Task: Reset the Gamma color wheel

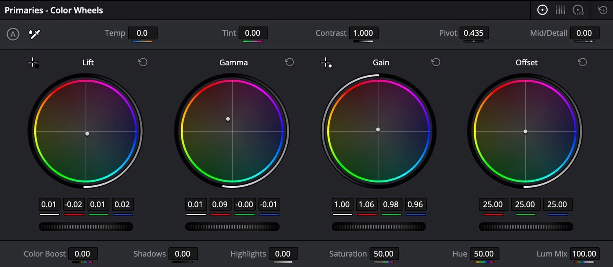Action: point(289,62)
